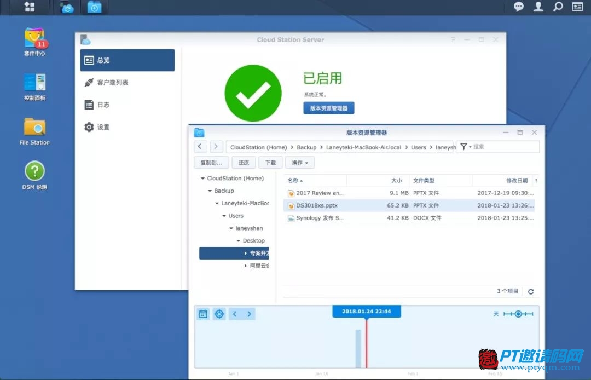Go back in version explorer navigation
The image size is (591, 380).
tap(200, 147)
